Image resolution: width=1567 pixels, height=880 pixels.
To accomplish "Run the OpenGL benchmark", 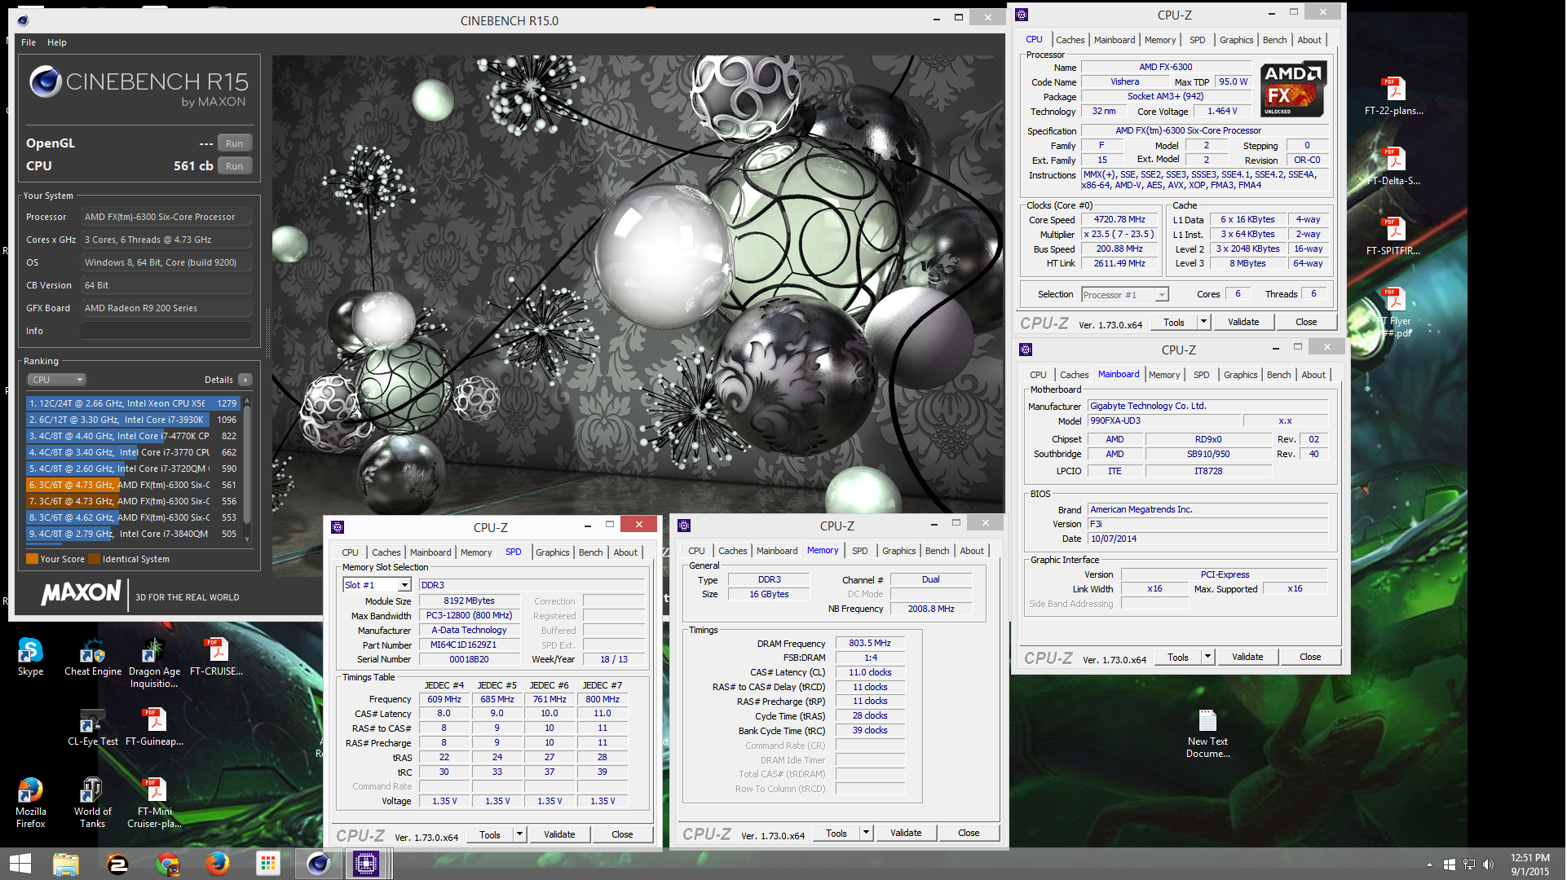I will [x=234, y=143].
